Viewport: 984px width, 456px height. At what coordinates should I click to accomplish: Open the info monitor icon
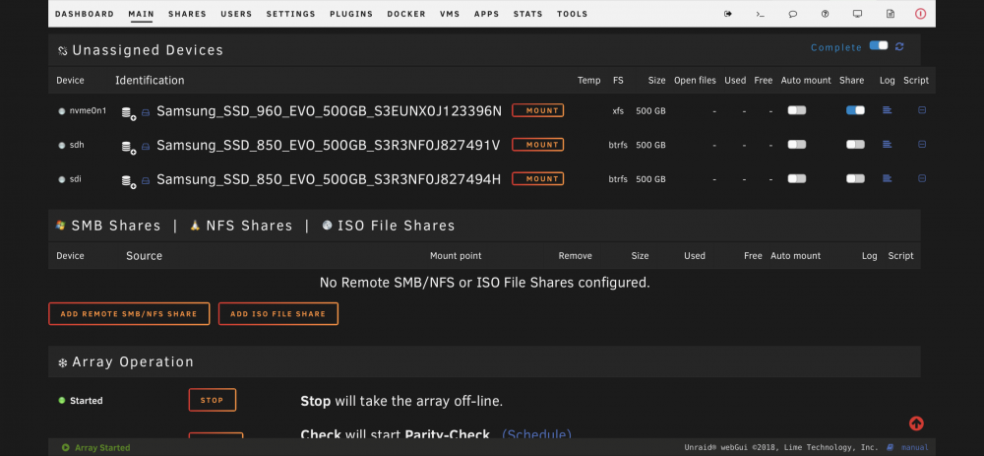[x=858, y=14]
